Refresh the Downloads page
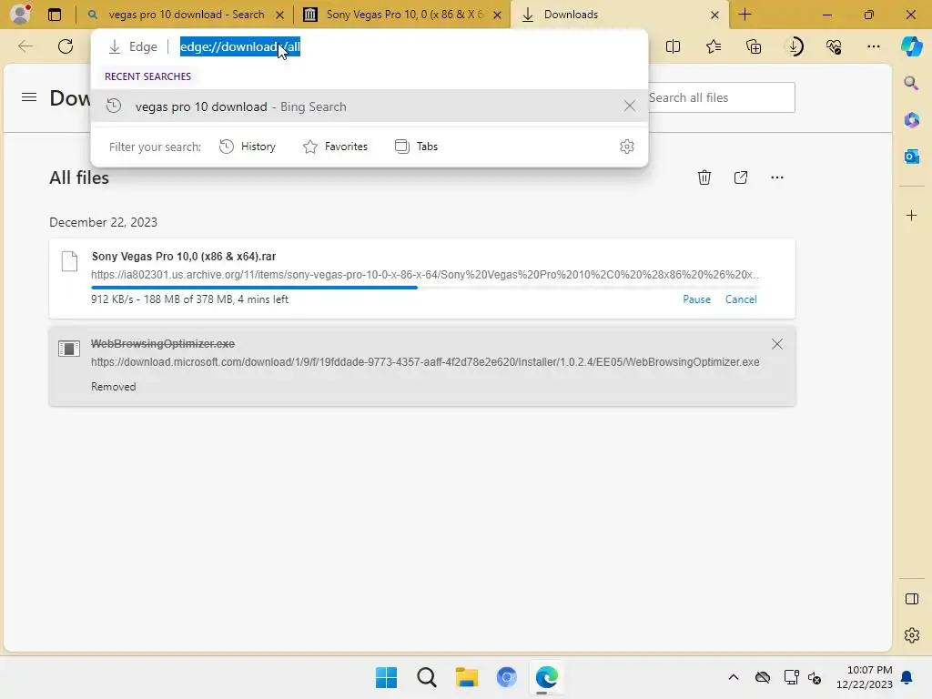Viewport: 932px width, 699px height. (x=66, y=46)
